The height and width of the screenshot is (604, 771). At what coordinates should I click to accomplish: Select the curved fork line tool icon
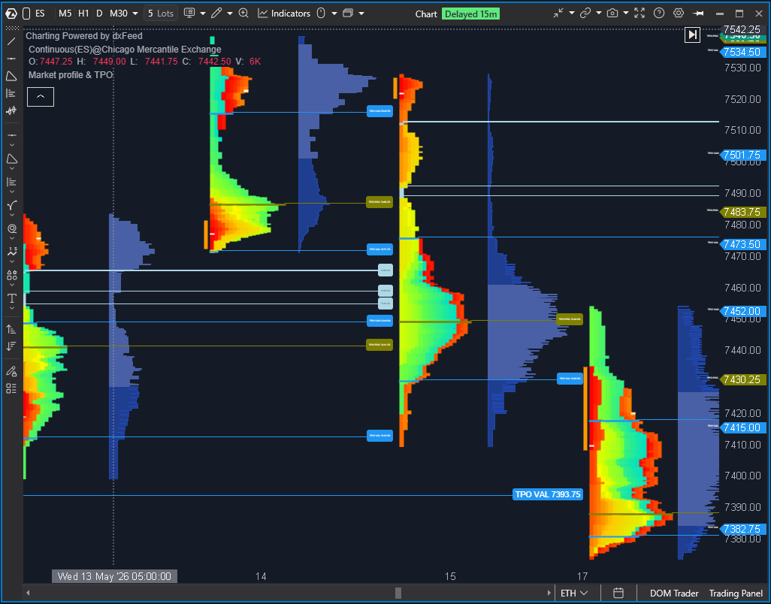tap(12, 205)
